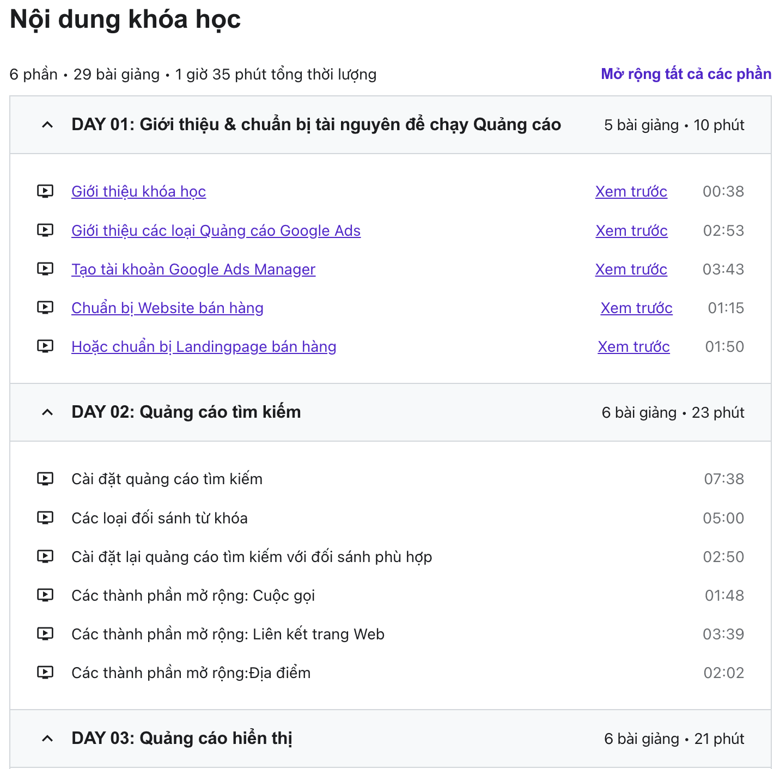Open Hoặc chuẩn bị Landingpage bán hàng link
Screen dimensions: 780x769
pos(204,347)
